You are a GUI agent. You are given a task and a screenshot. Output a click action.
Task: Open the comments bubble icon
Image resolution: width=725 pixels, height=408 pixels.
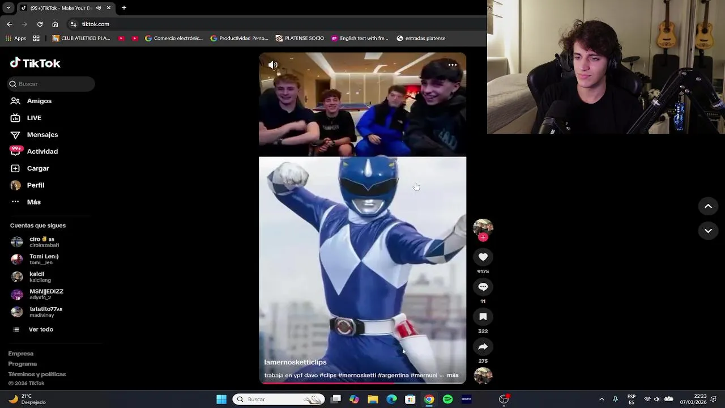point(483,287)
